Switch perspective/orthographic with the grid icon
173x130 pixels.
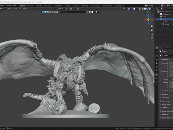[x=152, y=38]
